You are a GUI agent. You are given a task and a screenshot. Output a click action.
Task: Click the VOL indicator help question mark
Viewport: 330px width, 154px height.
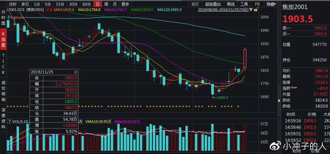click(9, 121)
